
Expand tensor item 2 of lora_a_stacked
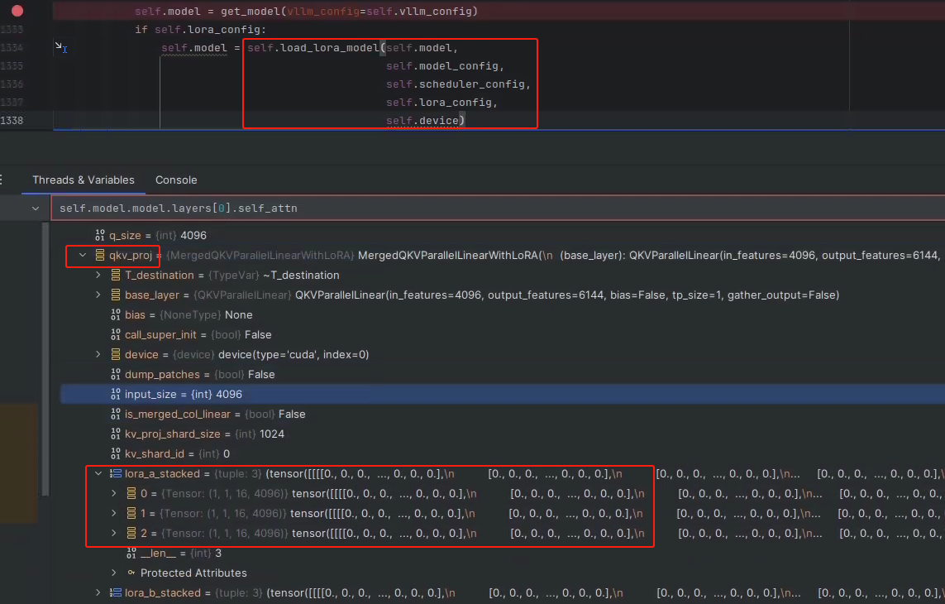[114, 534]
